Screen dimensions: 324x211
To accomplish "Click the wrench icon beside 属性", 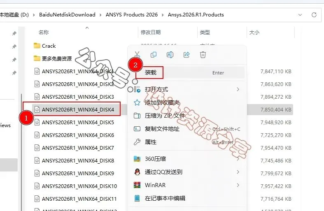I will [x=137, y=142].
